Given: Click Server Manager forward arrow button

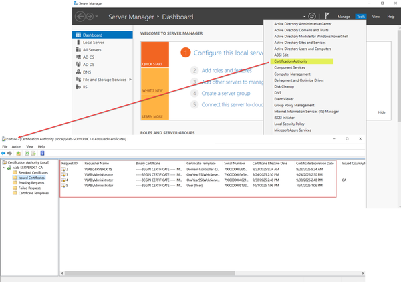Looking at the screenshot, I should pos(90,17).
